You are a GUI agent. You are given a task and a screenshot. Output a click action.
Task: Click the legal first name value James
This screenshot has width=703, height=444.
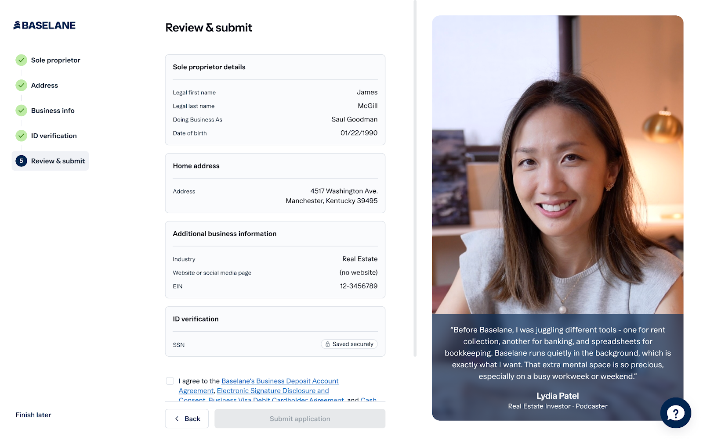(367, 92)
